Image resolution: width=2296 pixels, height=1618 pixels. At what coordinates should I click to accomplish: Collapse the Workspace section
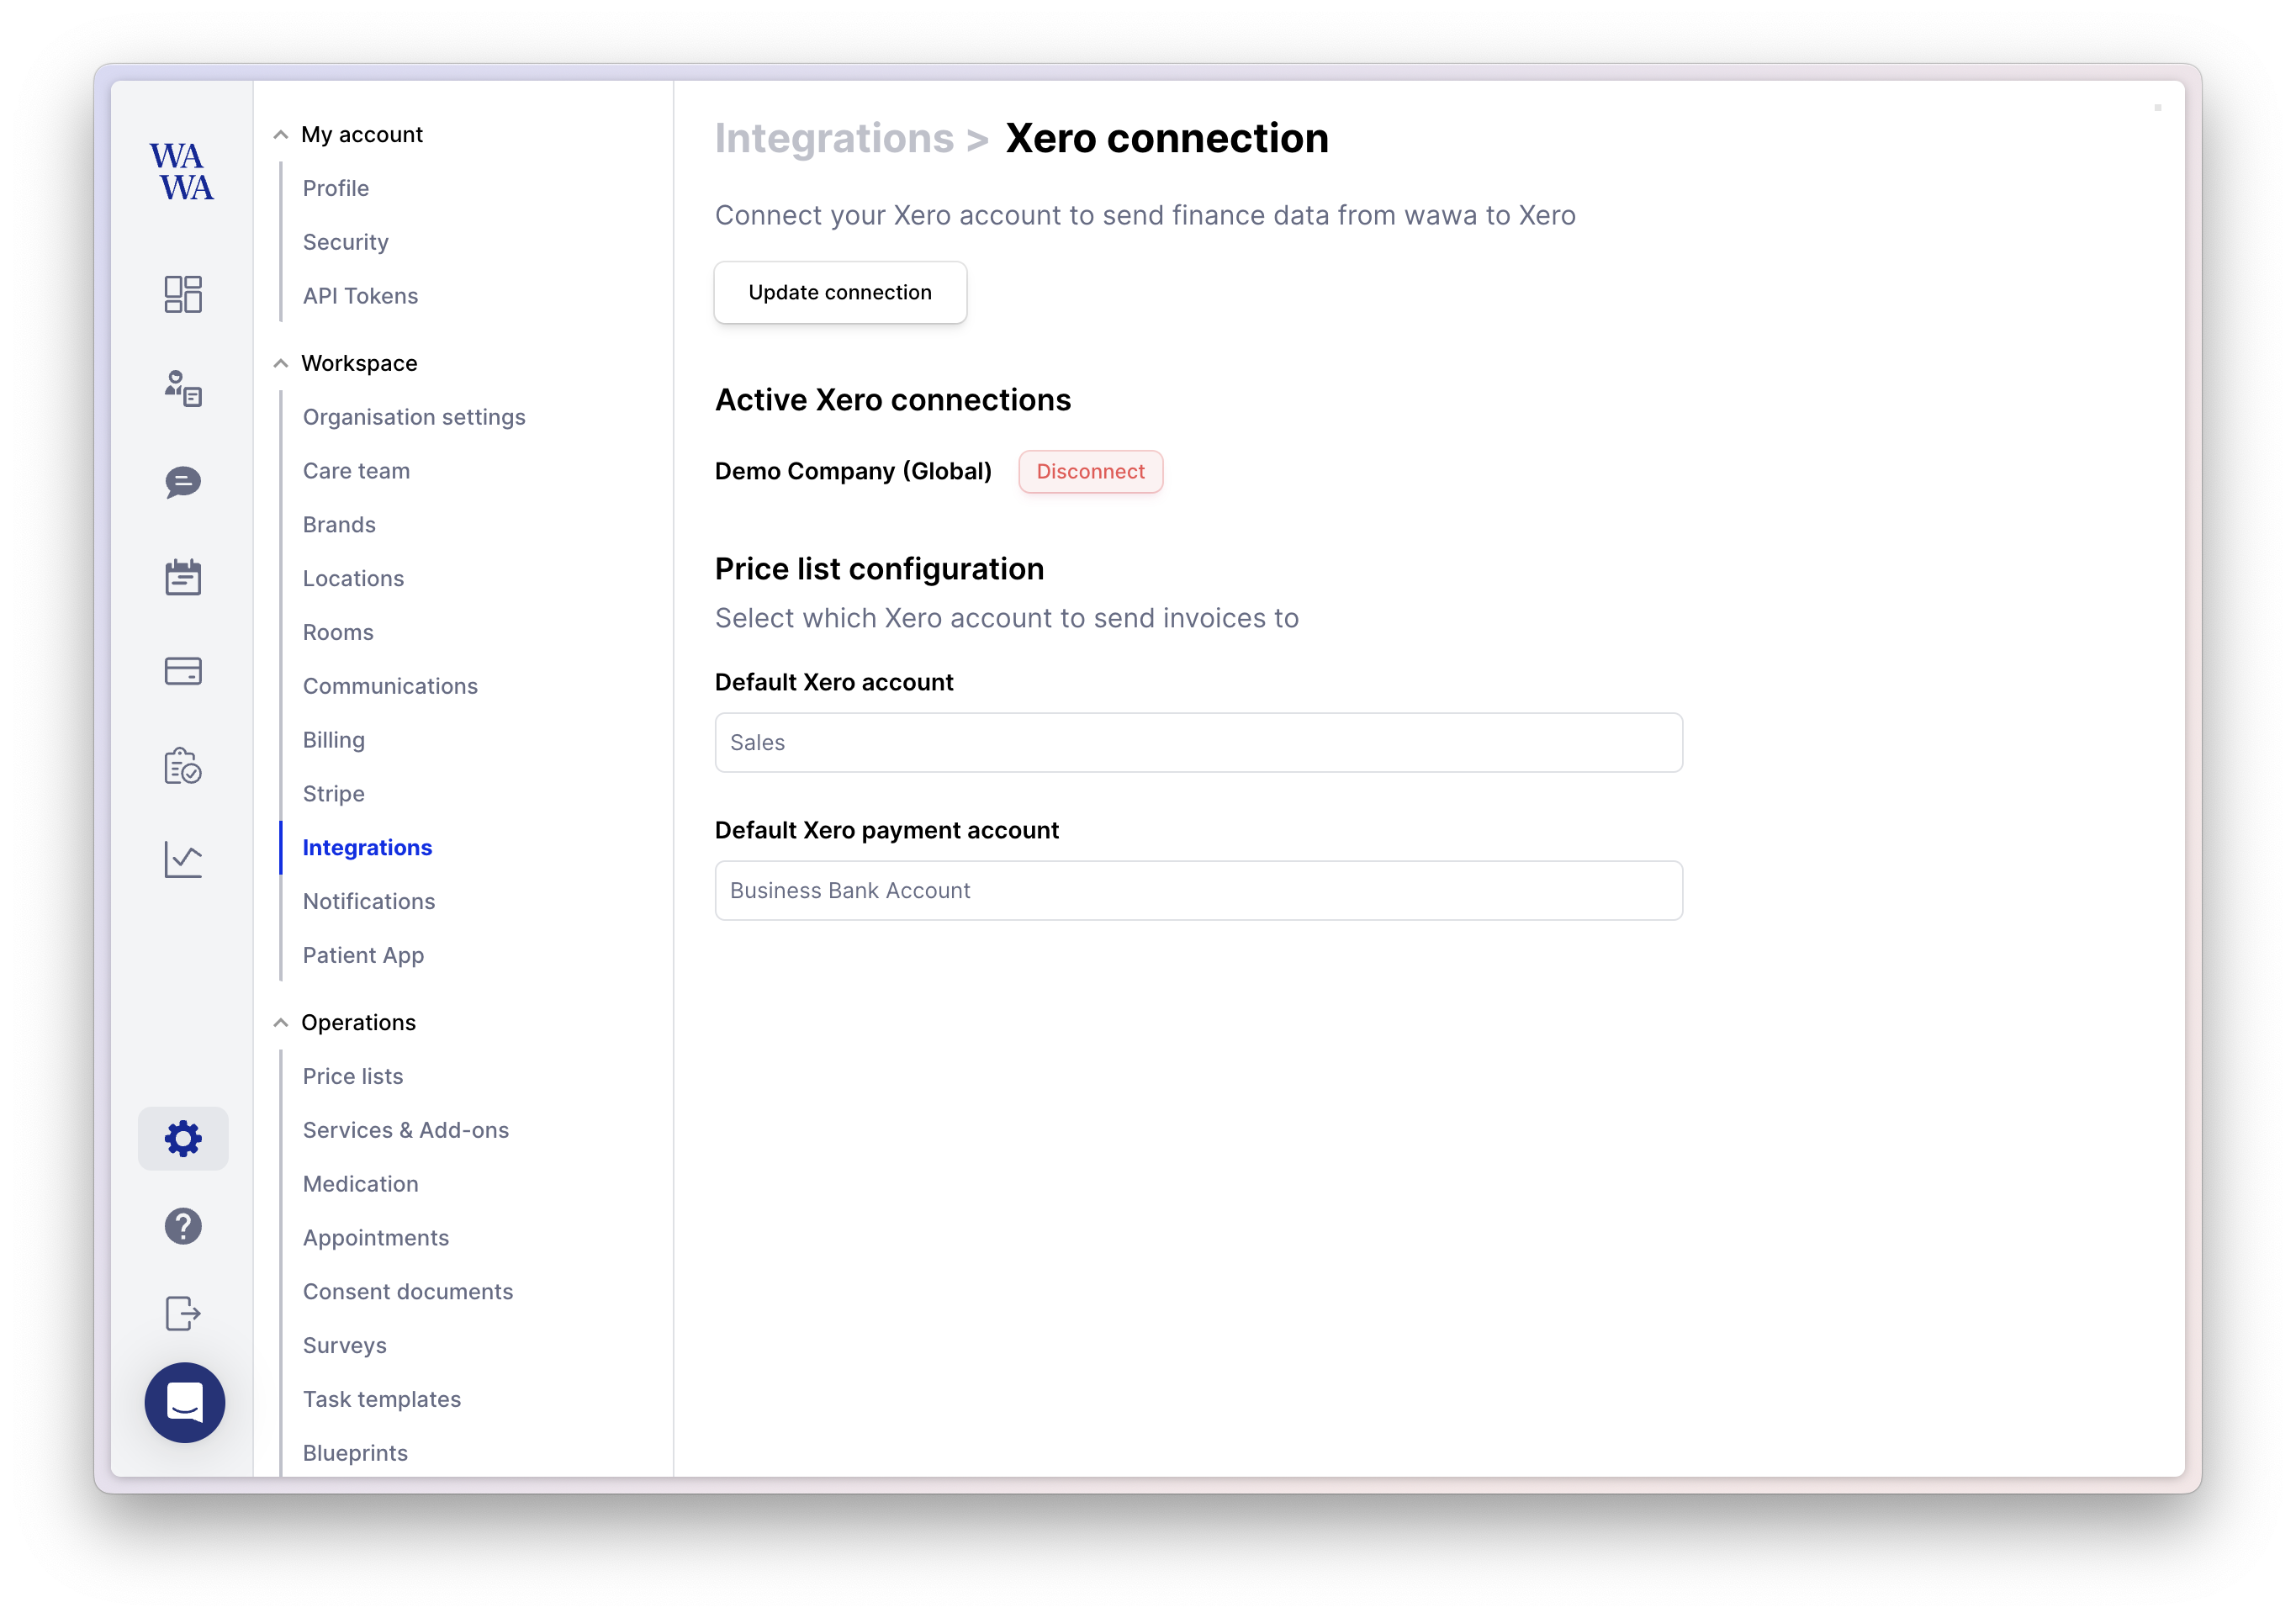281,364
